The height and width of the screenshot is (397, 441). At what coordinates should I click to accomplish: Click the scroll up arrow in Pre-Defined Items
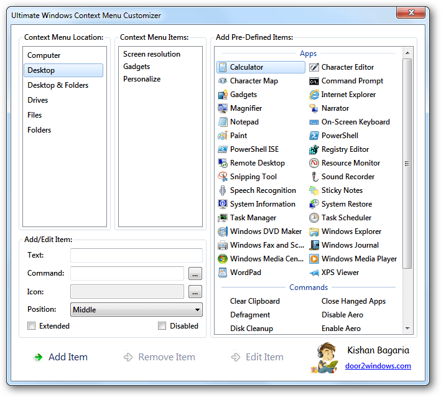(x=407, y=53)
